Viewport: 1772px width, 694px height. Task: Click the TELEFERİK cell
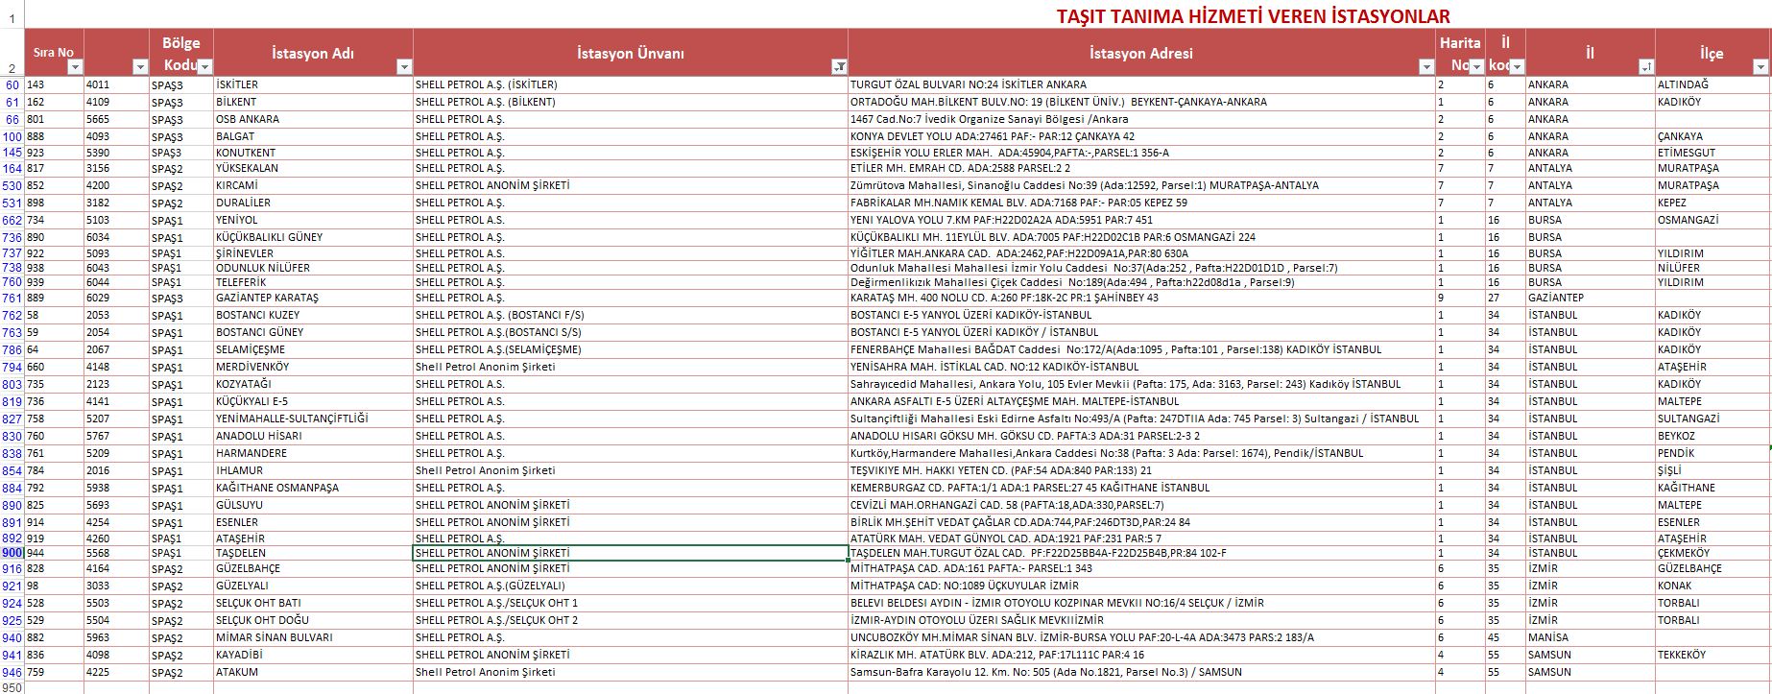[x=313, y=282]
